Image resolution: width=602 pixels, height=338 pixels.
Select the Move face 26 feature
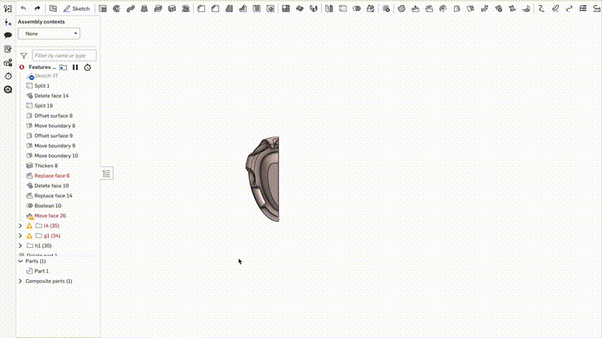pos(50,215)
